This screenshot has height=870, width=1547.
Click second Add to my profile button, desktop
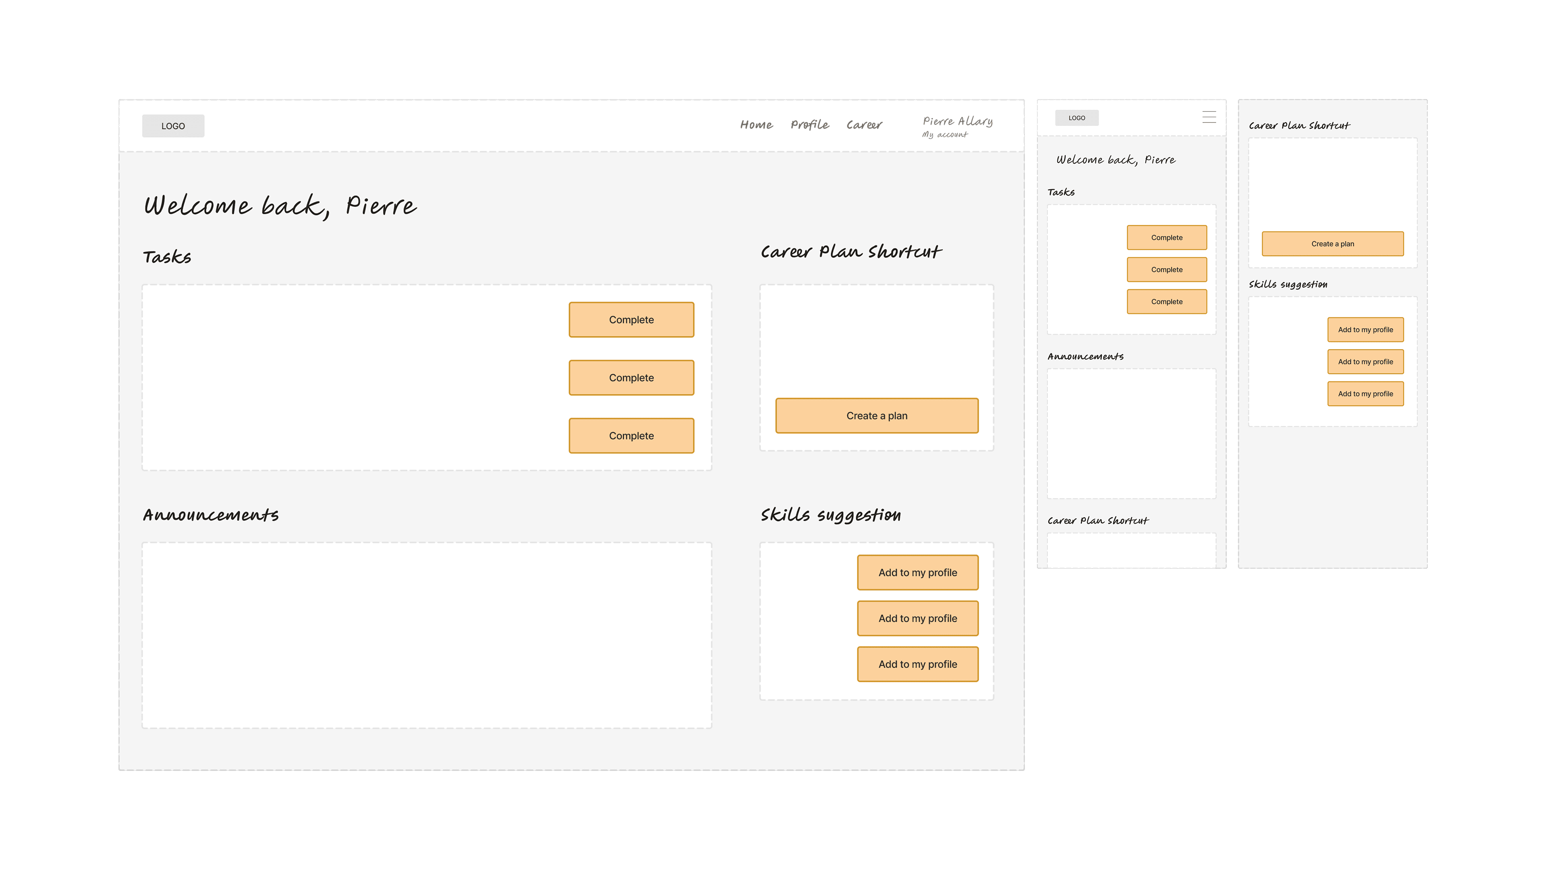coord(918,618)
